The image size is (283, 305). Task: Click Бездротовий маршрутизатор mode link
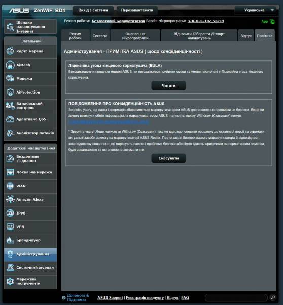click(118, 21)
